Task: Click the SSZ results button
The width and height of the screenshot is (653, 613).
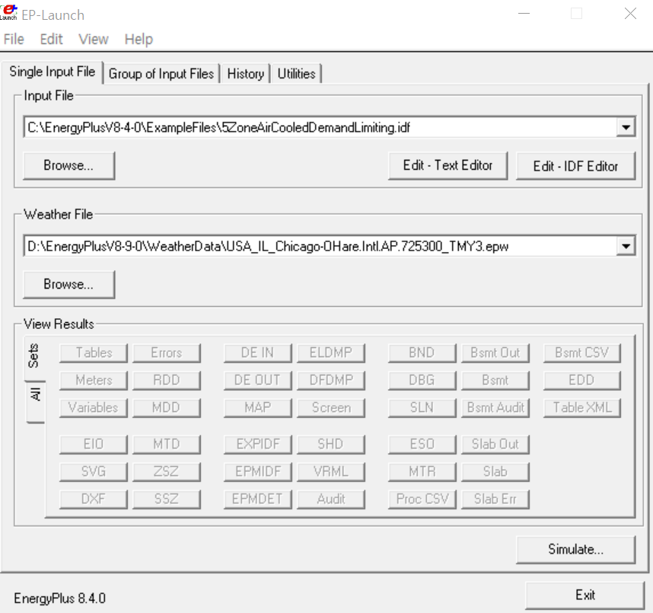Action: click(166, 500)
